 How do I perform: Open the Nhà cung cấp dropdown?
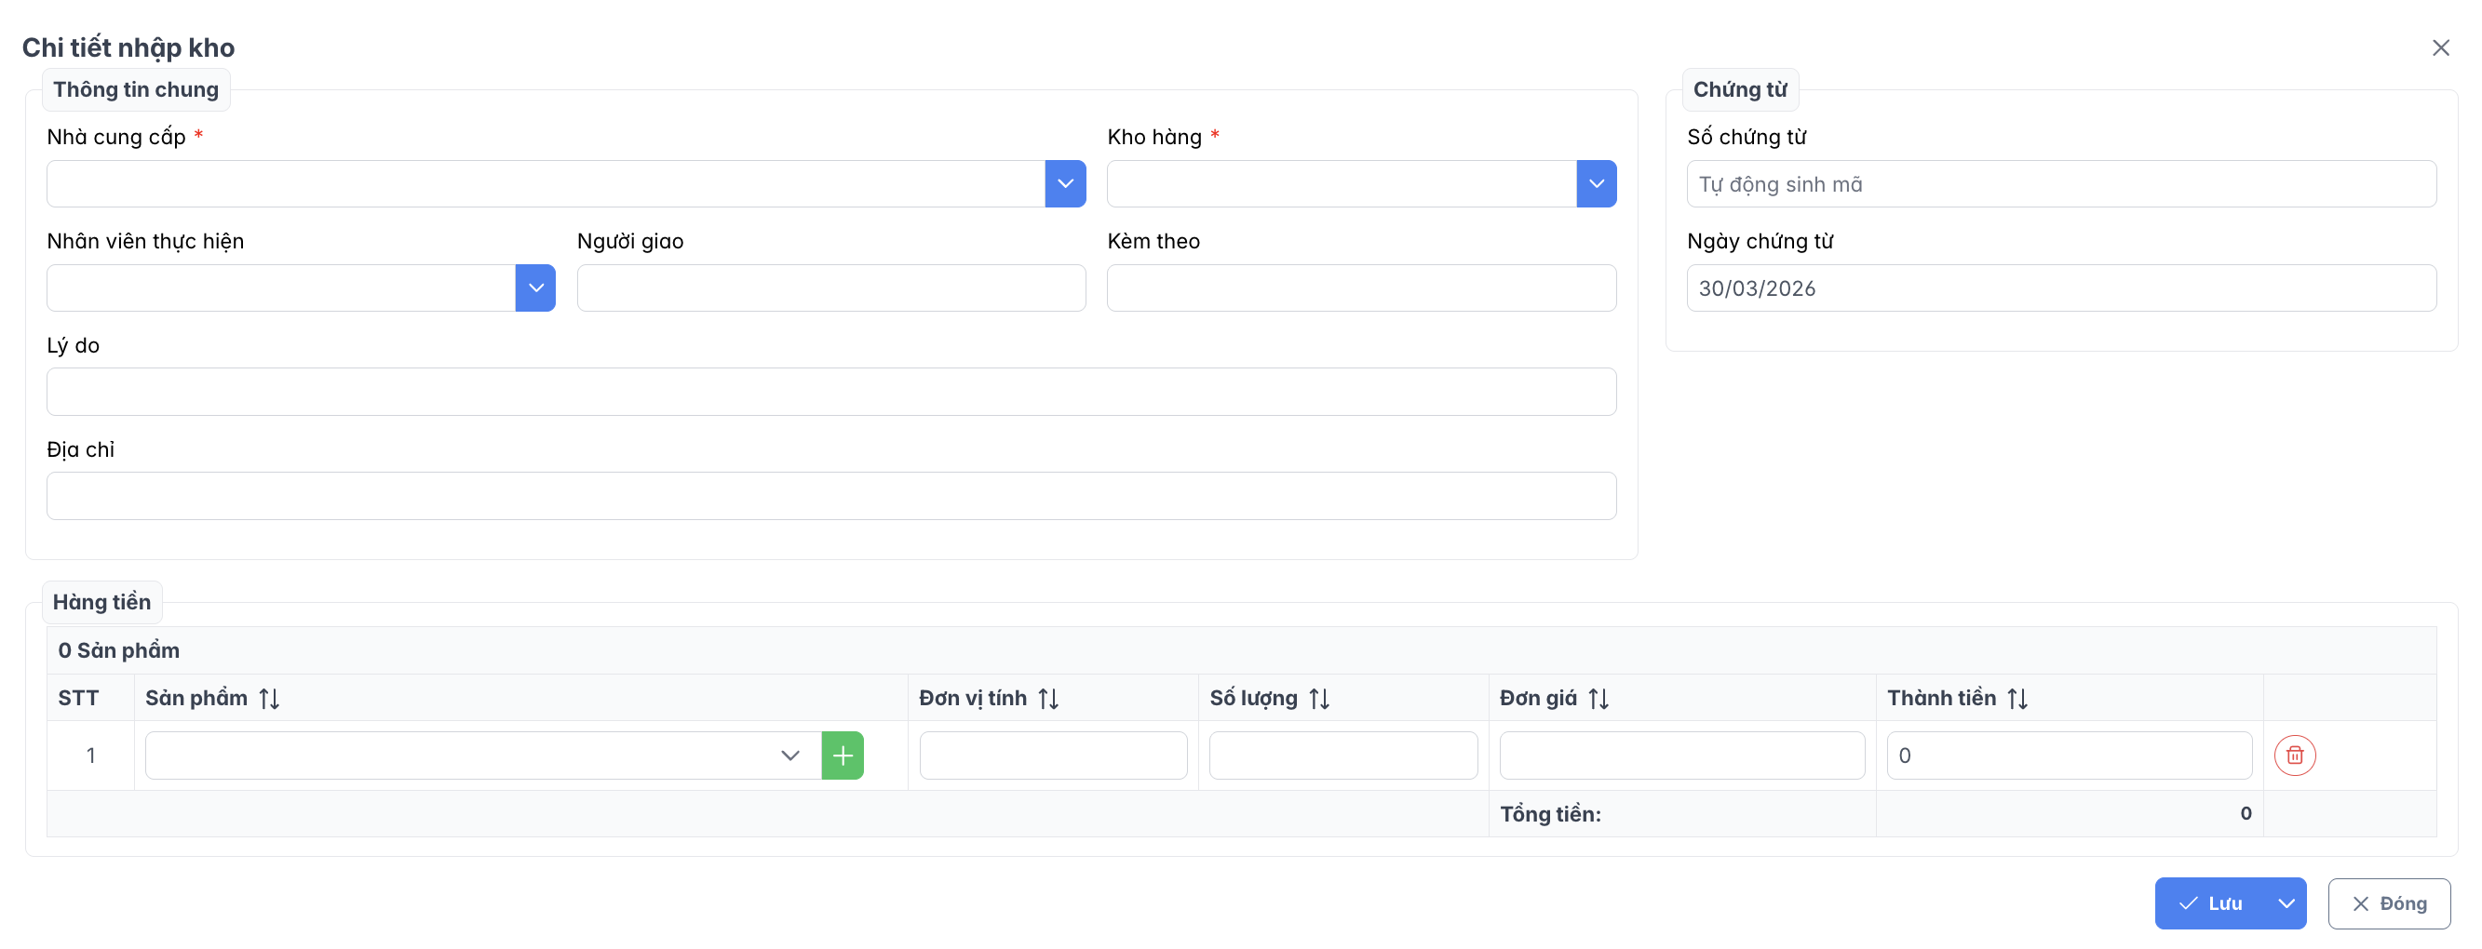[x=1065, y=184]
